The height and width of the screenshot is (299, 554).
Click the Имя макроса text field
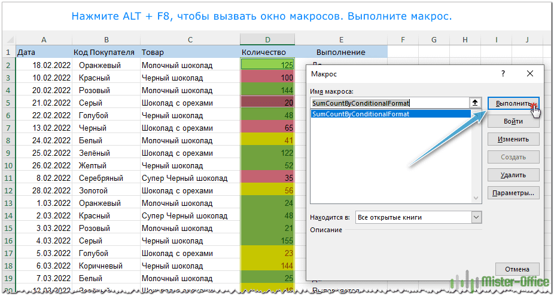click(x=389, y=103)
